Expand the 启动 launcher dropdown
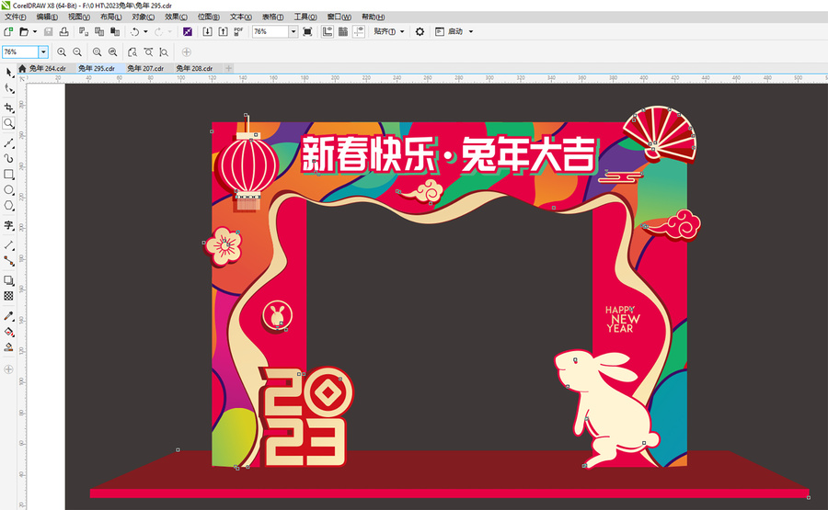The width and height of the screenshot is (828, 510). coord(471,31)
